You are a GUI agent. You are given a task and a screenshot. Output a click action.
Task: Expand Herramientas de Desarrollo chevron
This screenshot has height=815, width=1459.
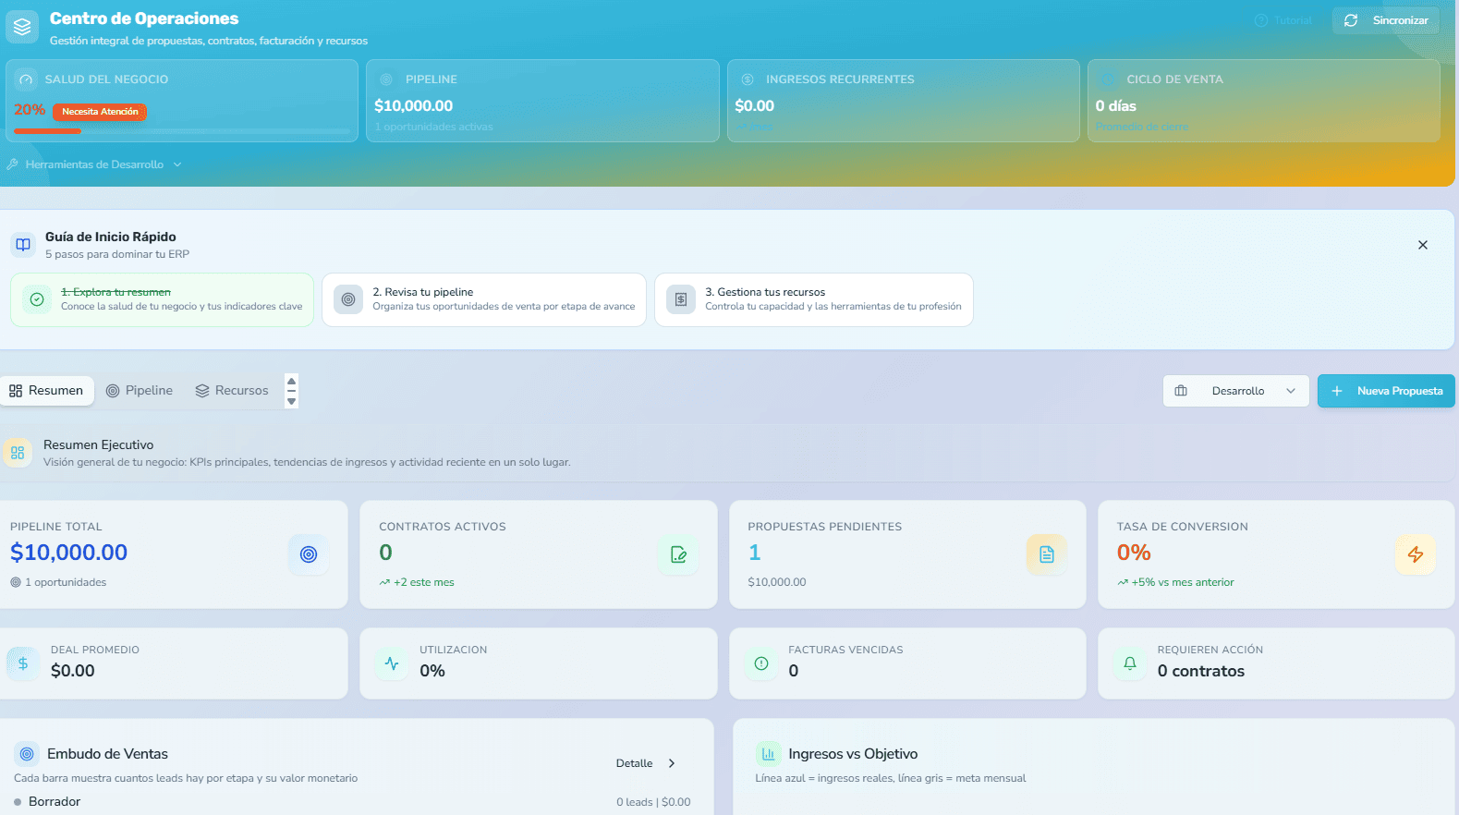(x=177, y=164)
